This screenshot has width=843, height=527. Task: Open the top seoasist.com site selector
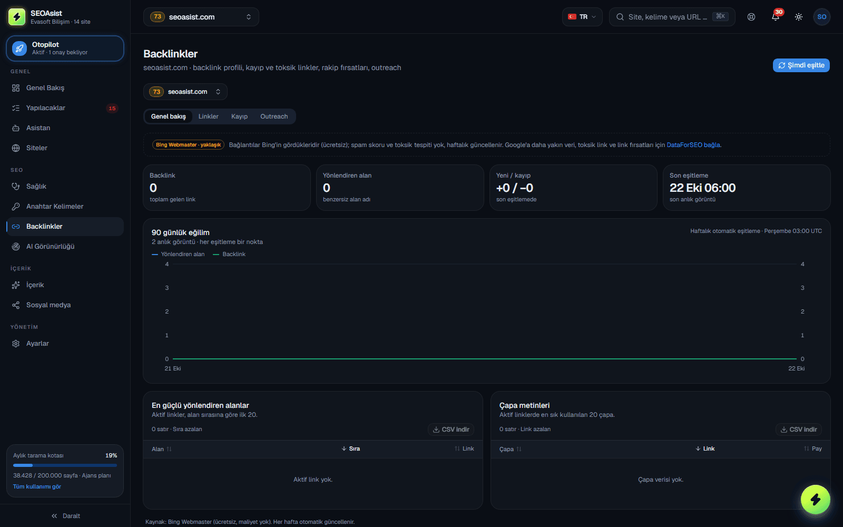(201, 17)
